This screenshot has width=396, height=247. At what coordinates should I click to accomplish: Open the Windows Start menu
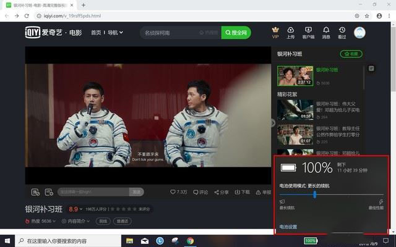point(7,241)
